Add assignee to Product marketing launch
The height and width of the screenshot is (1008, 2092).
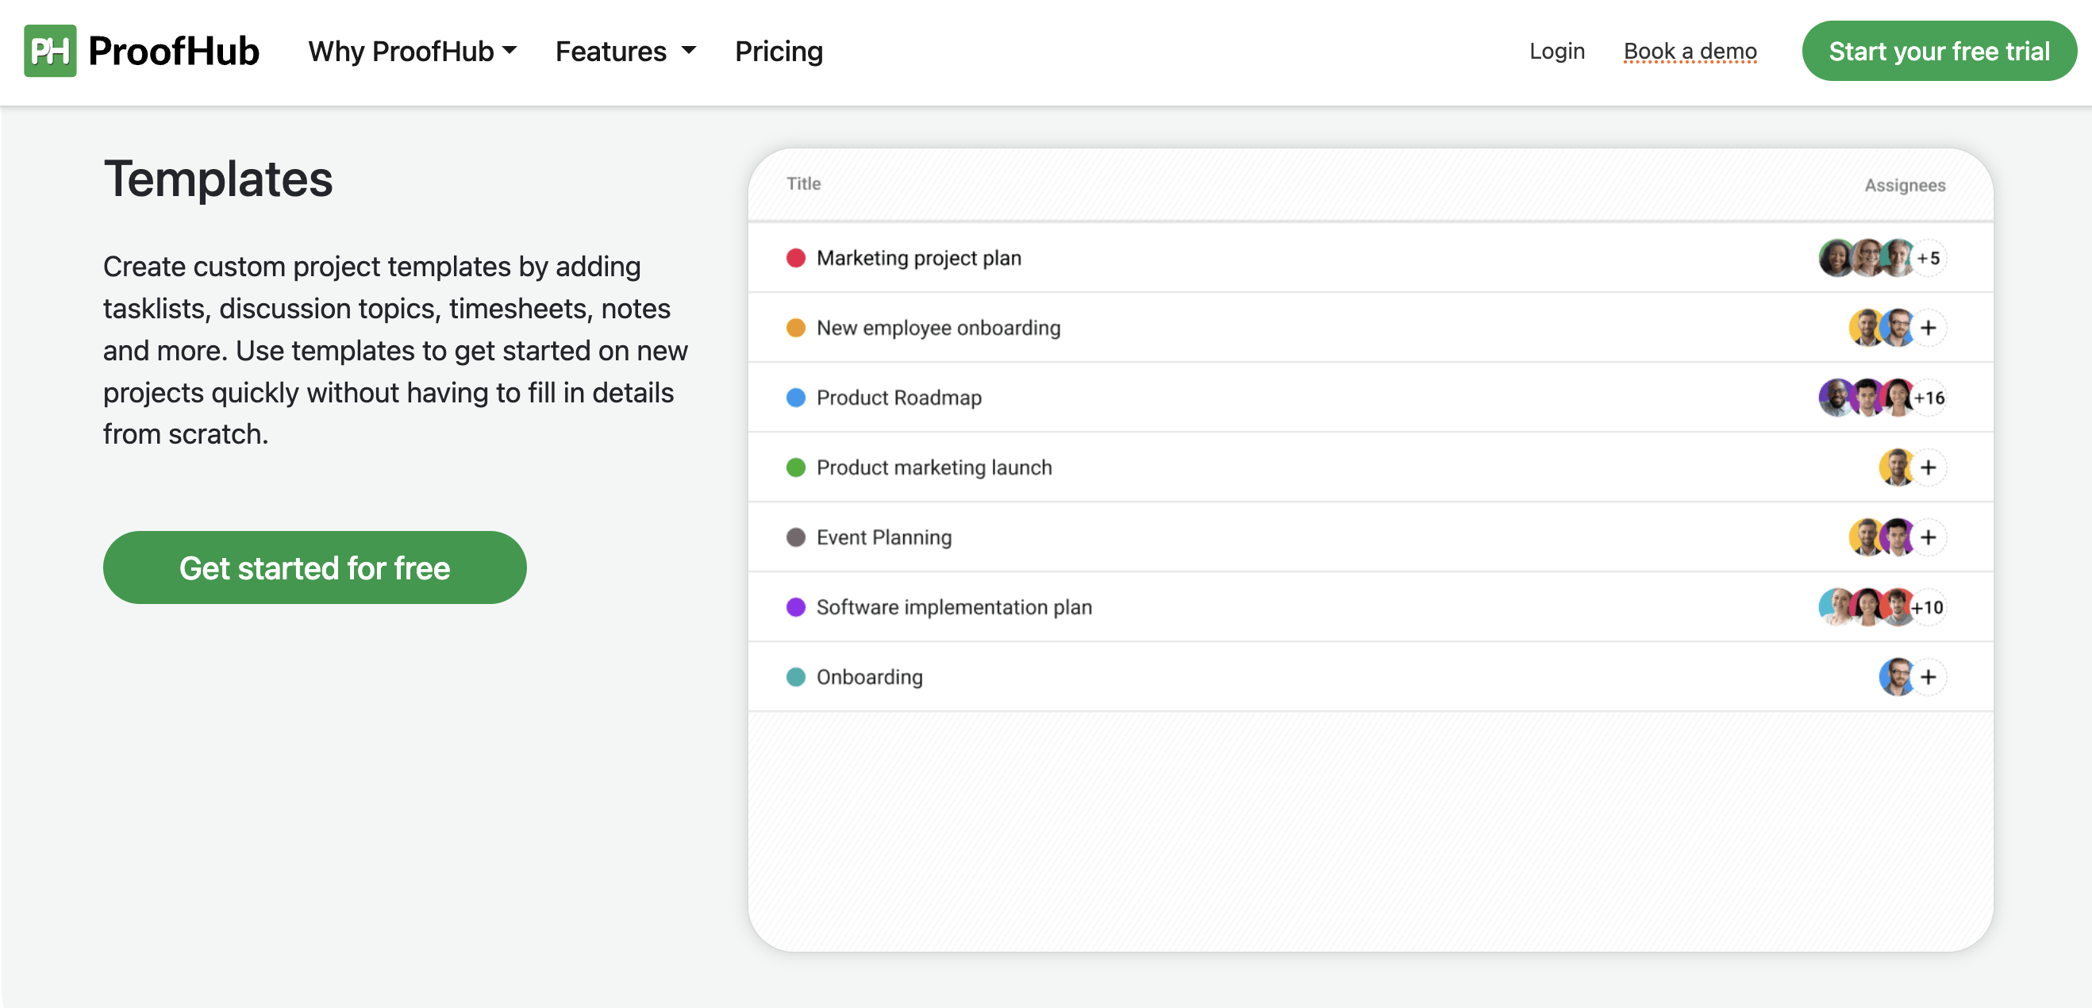(x=1928, y=467)
